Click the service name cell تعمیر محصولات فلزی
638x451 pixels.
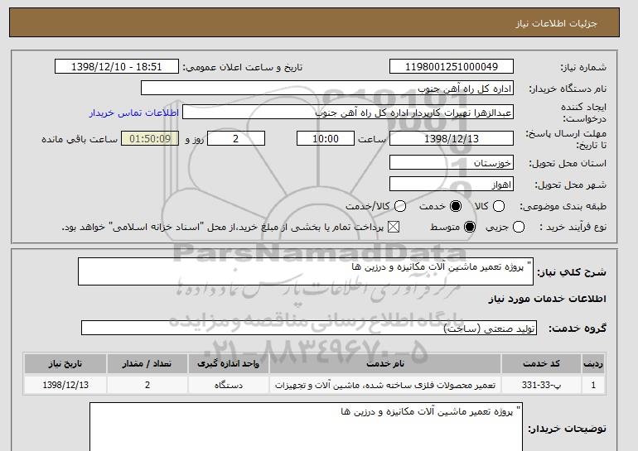click(x=385, y=385)
